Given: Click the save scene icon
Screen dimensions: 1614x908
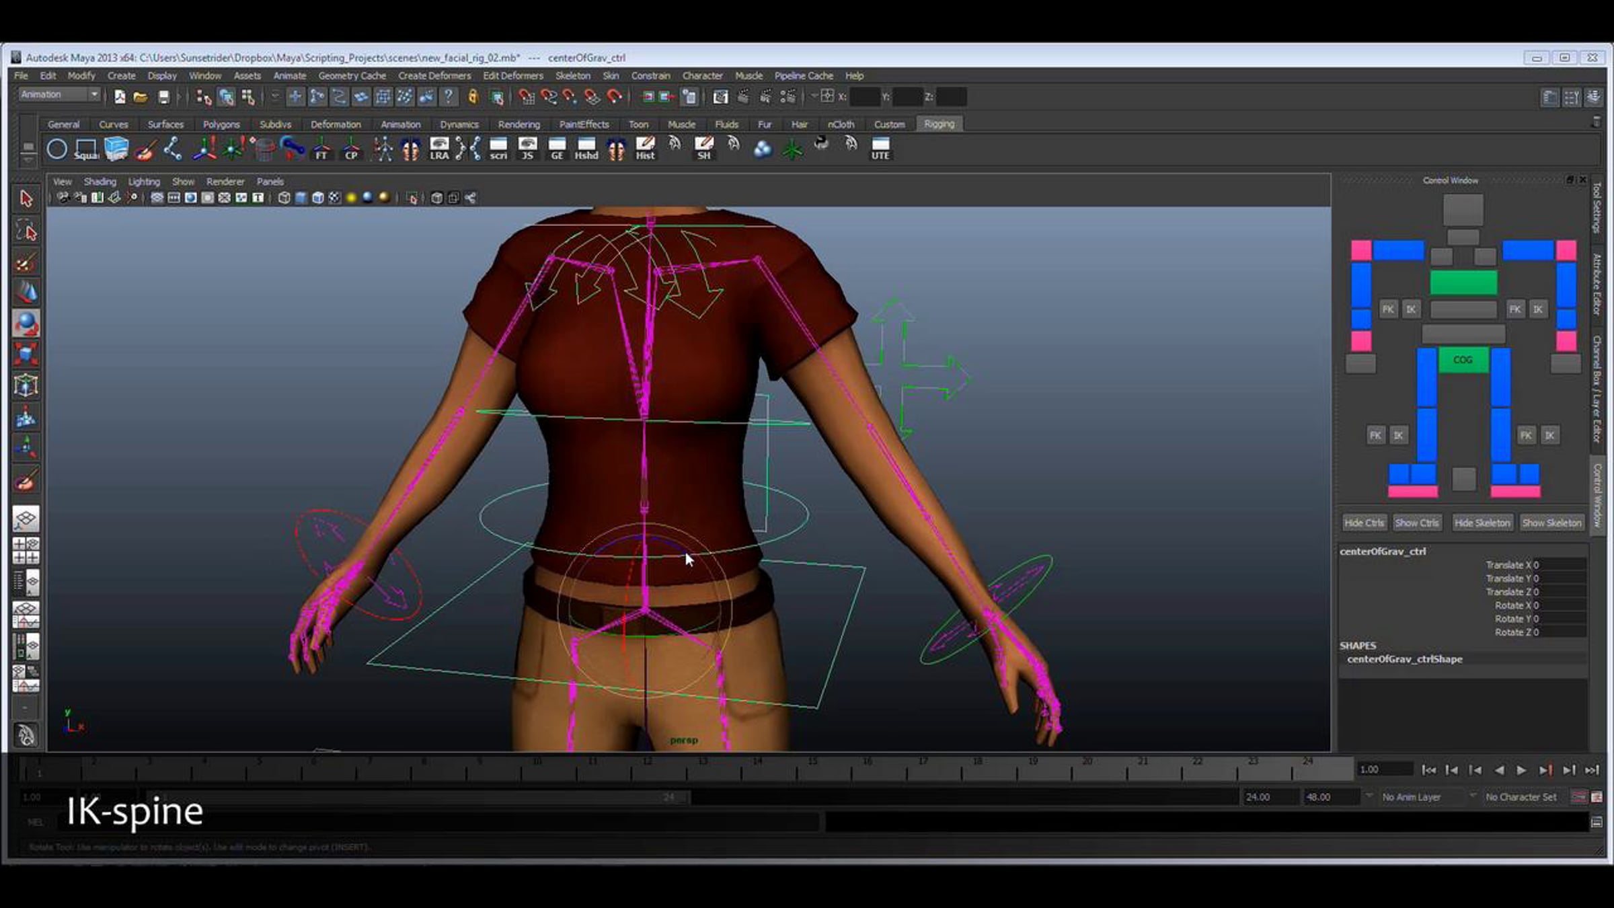Looking at the screenshot, I should click(x=163, y=98).
